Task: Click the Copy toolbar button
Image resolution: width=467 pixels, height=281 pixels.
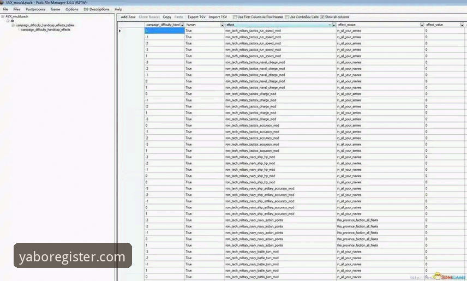Action: coord(167,17)
